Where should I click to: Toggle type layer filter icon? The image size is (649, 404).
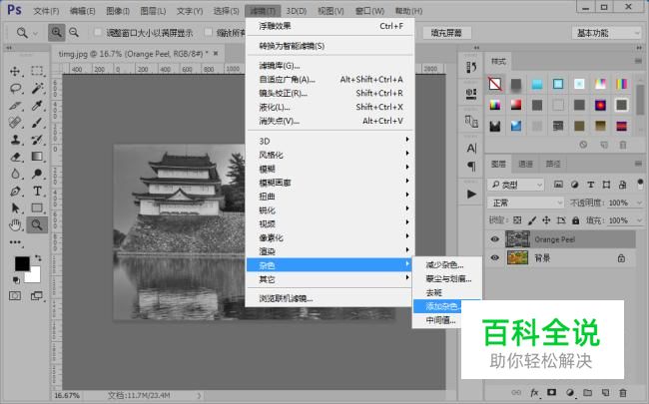click(x=591, y=185)
